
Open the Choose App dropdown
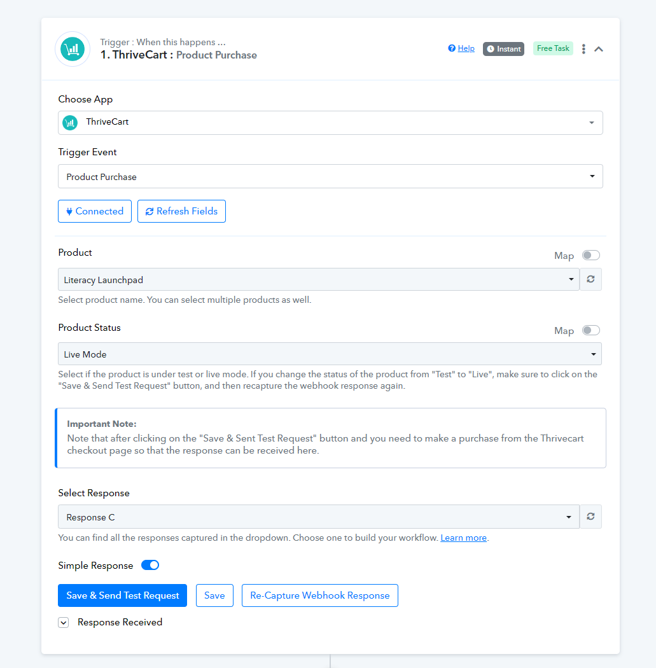click(x=330, y=123)
